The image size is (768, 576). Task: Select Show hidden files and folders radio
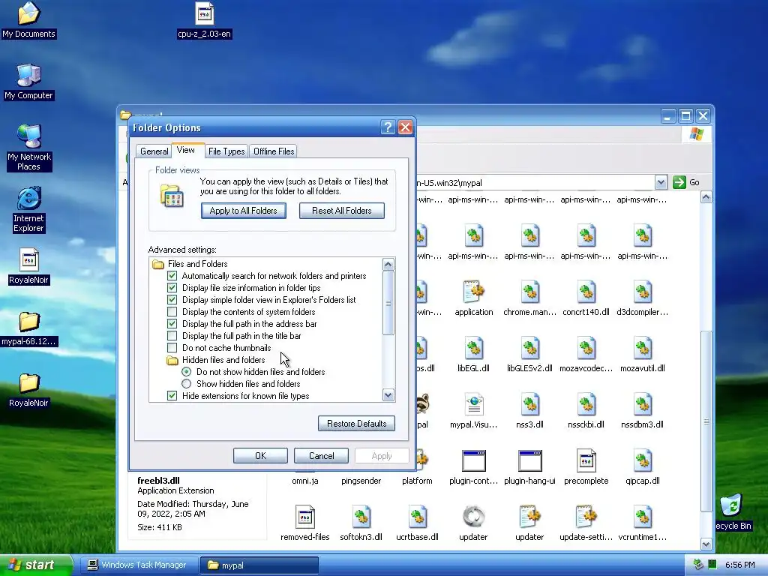[186, 383]
